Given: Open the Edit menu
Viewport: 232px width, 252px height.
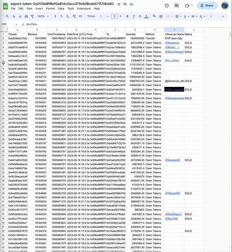Looking at the screenshot, I should pos(21,9).
